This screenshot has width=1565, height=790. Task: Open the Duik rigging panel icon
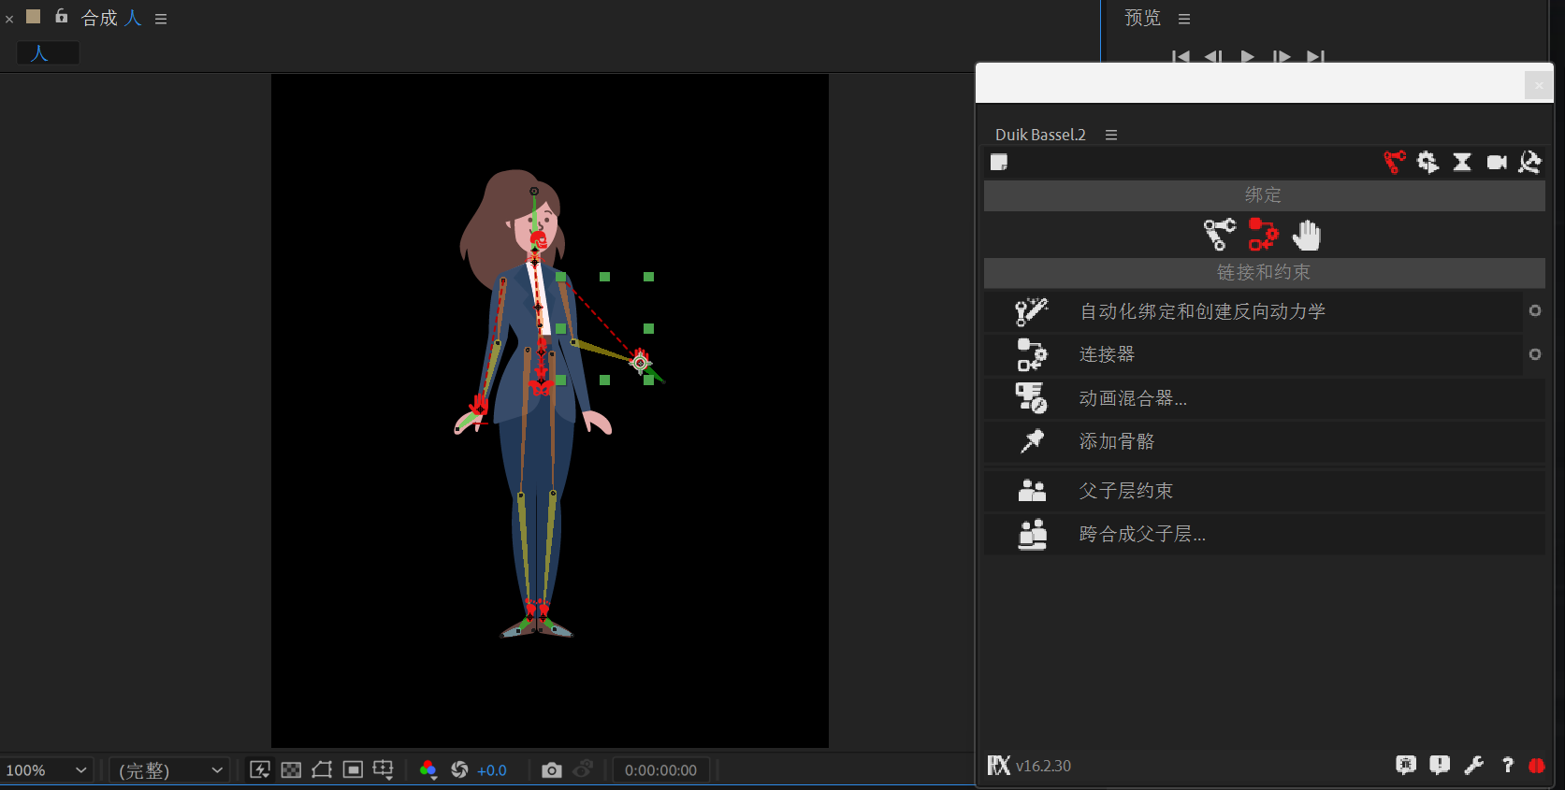tap(1394, 163)
